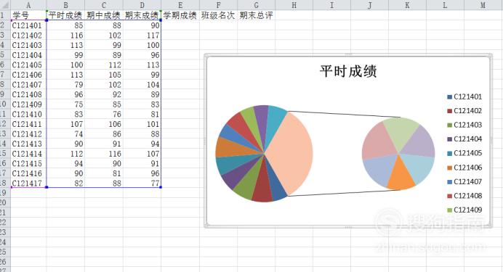Click legend entry C121409
The height and width of the screenshot is (272, 503).
coord(464,210)
